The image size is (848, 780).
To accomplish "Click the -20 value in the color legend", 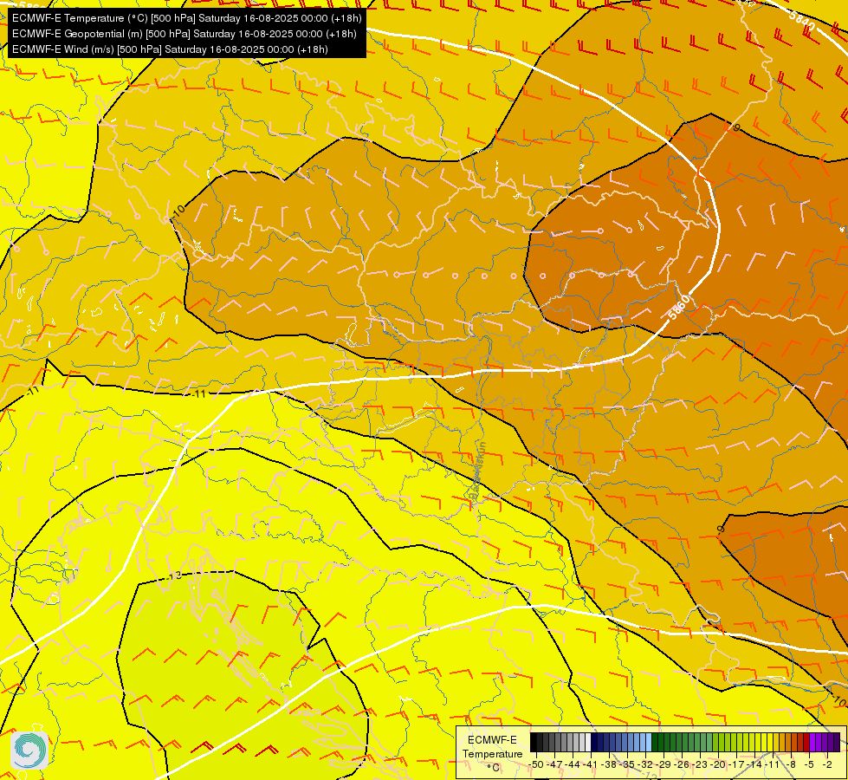I will pyautogui.click(x=718, y=765).
